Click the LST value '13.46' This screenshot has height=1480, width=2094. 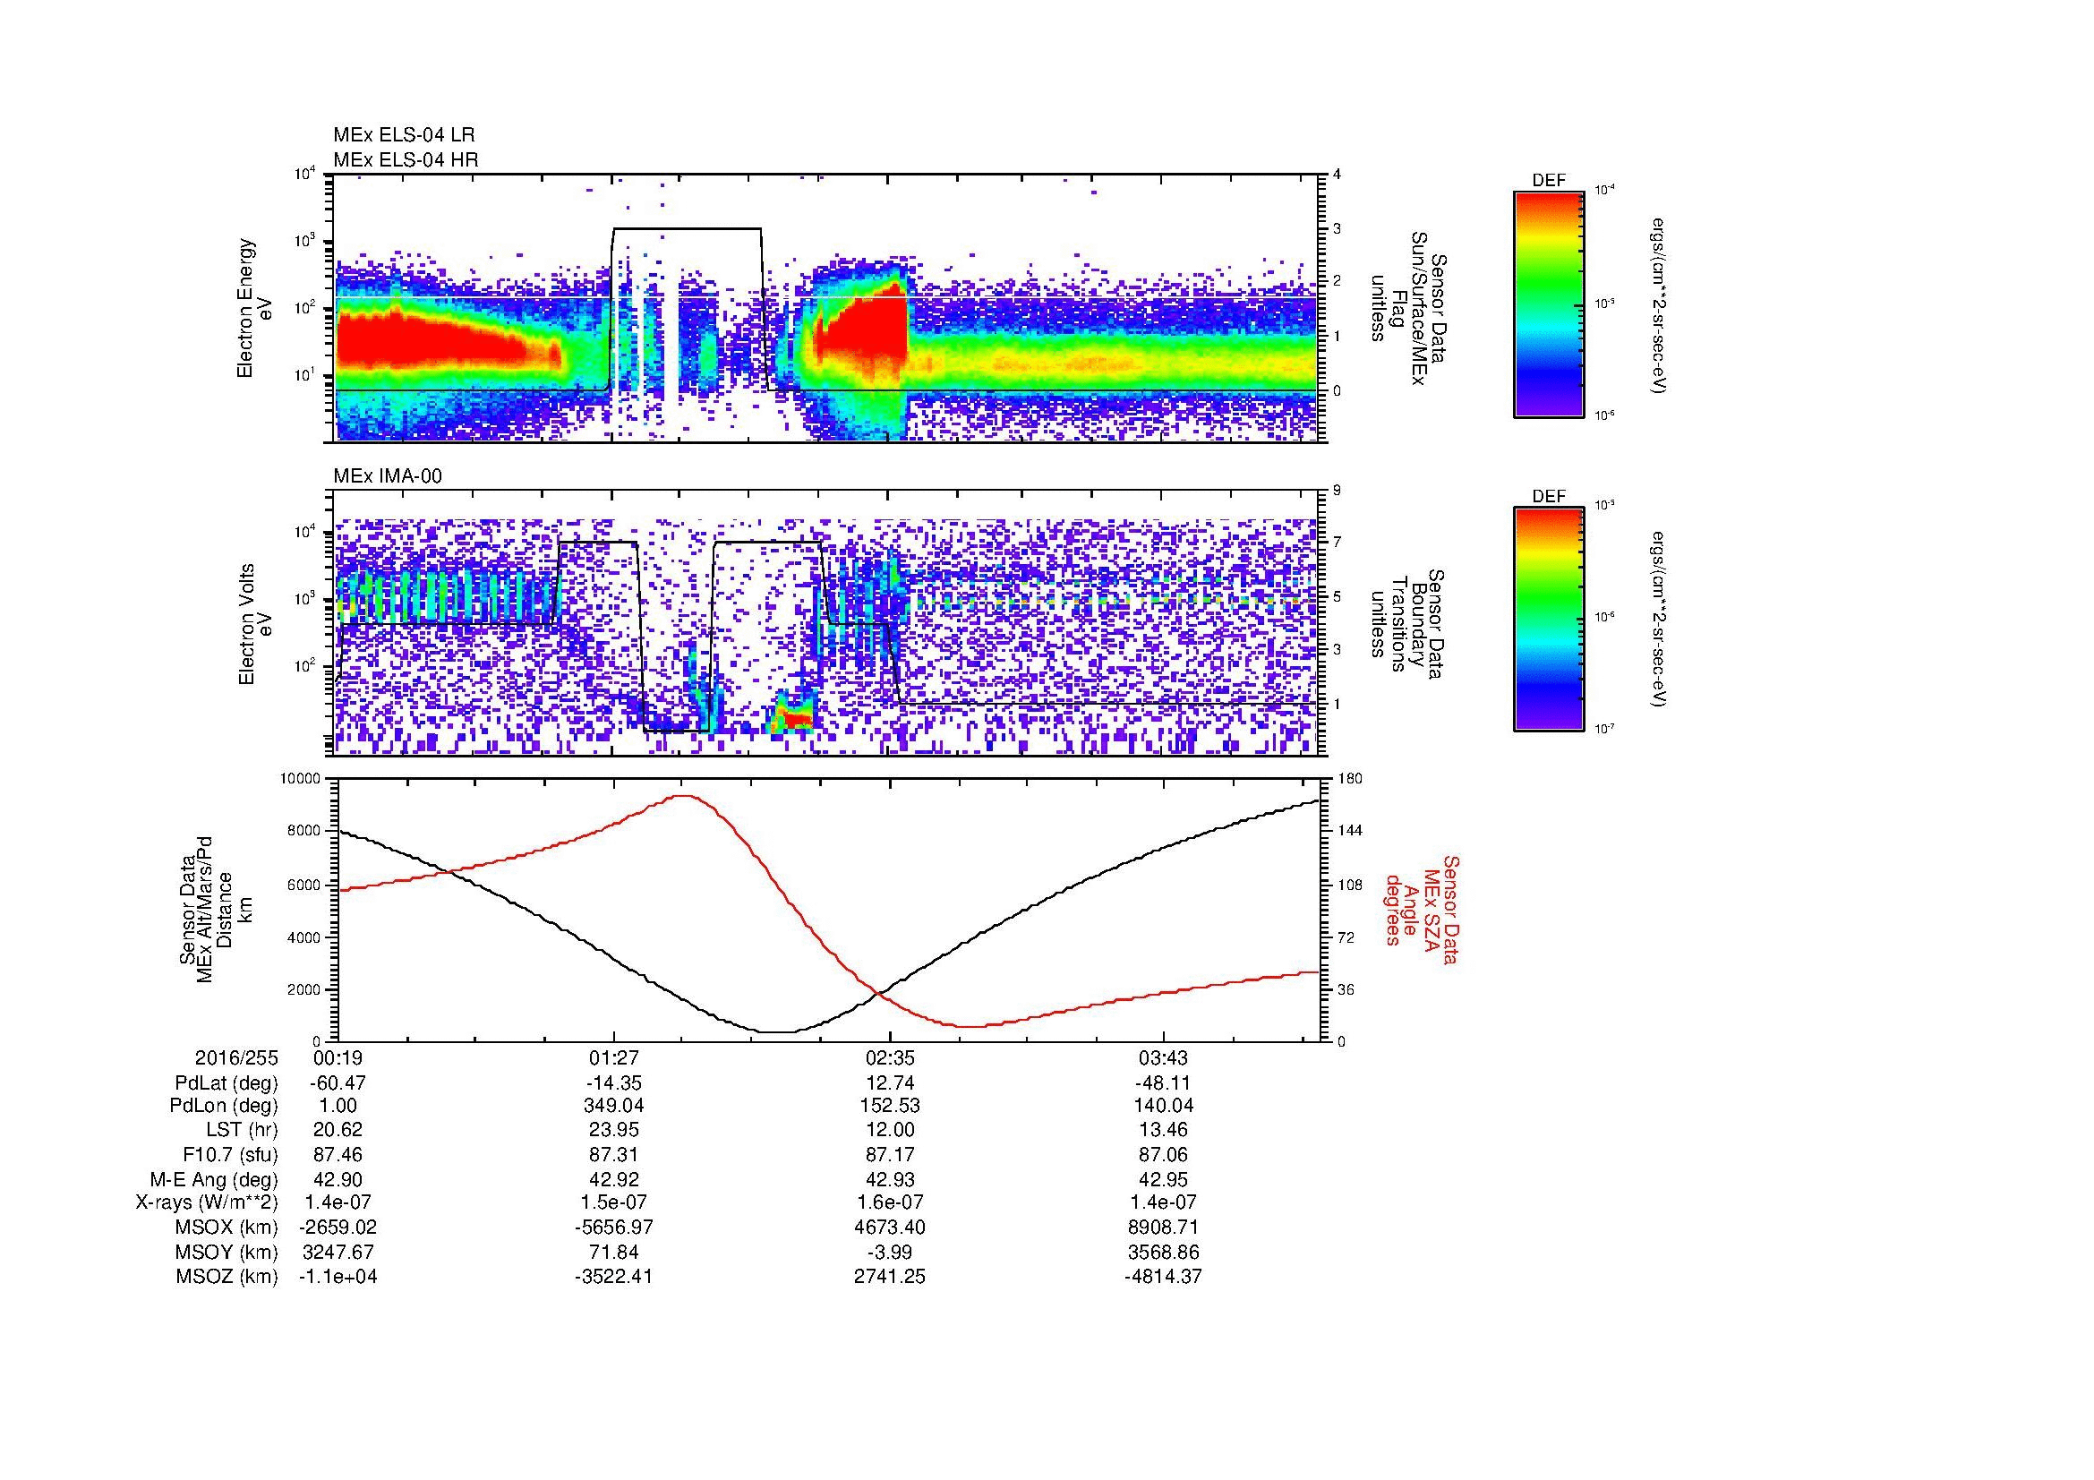point(1163,1130)
